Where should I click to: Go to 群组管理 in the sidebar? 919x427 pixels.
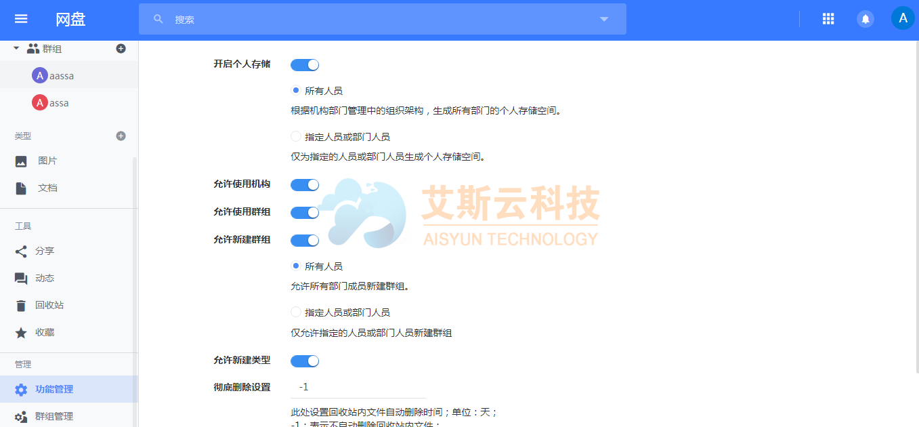54,416
